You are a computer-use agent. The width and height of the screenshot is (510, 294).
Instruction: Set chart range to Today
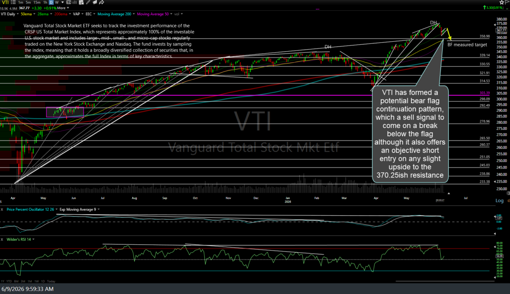tap(51, 281)
